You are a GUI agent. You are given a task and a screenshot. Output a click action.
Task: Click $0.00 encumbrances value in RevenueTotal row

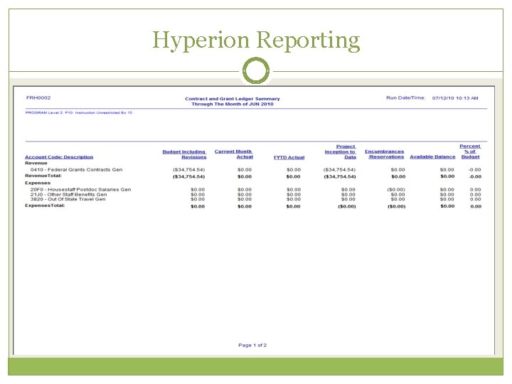tap(398, 176)
